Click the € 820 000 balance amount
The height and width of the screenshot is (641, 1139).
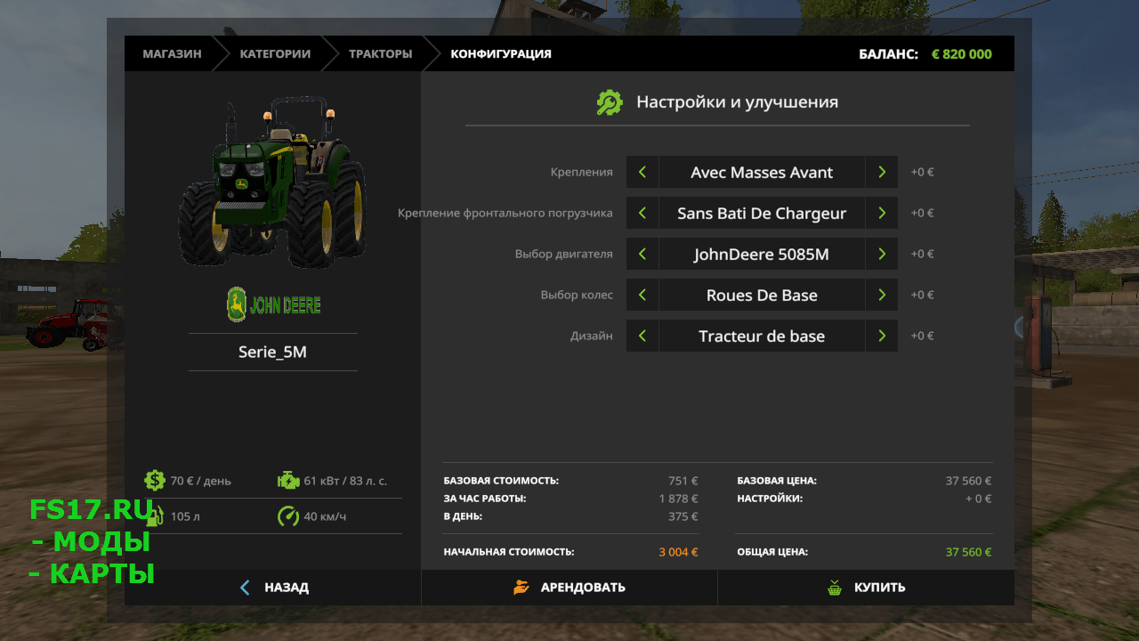[961, 53]
